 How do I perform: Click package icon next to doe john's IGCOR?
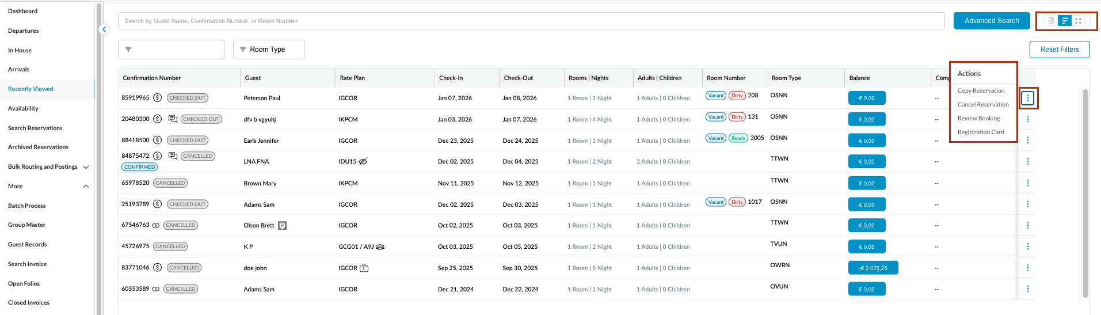click(x=364, y=268)
